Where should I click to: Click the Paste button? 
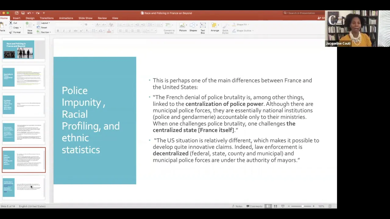coord(2,28)
